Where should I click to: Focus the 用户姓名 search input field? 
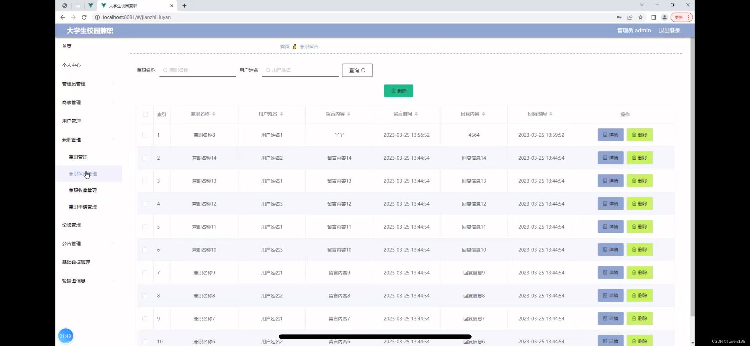300,70
